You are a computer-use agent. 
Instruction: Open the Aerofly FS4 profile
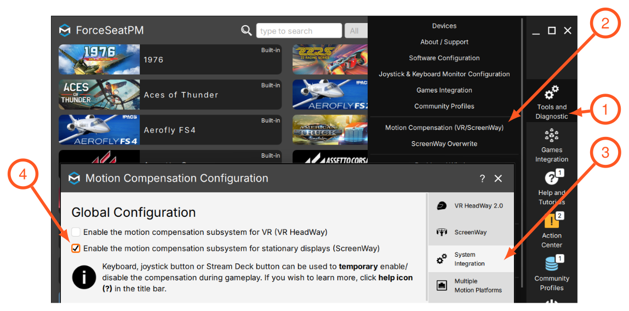tap(170, 130)
